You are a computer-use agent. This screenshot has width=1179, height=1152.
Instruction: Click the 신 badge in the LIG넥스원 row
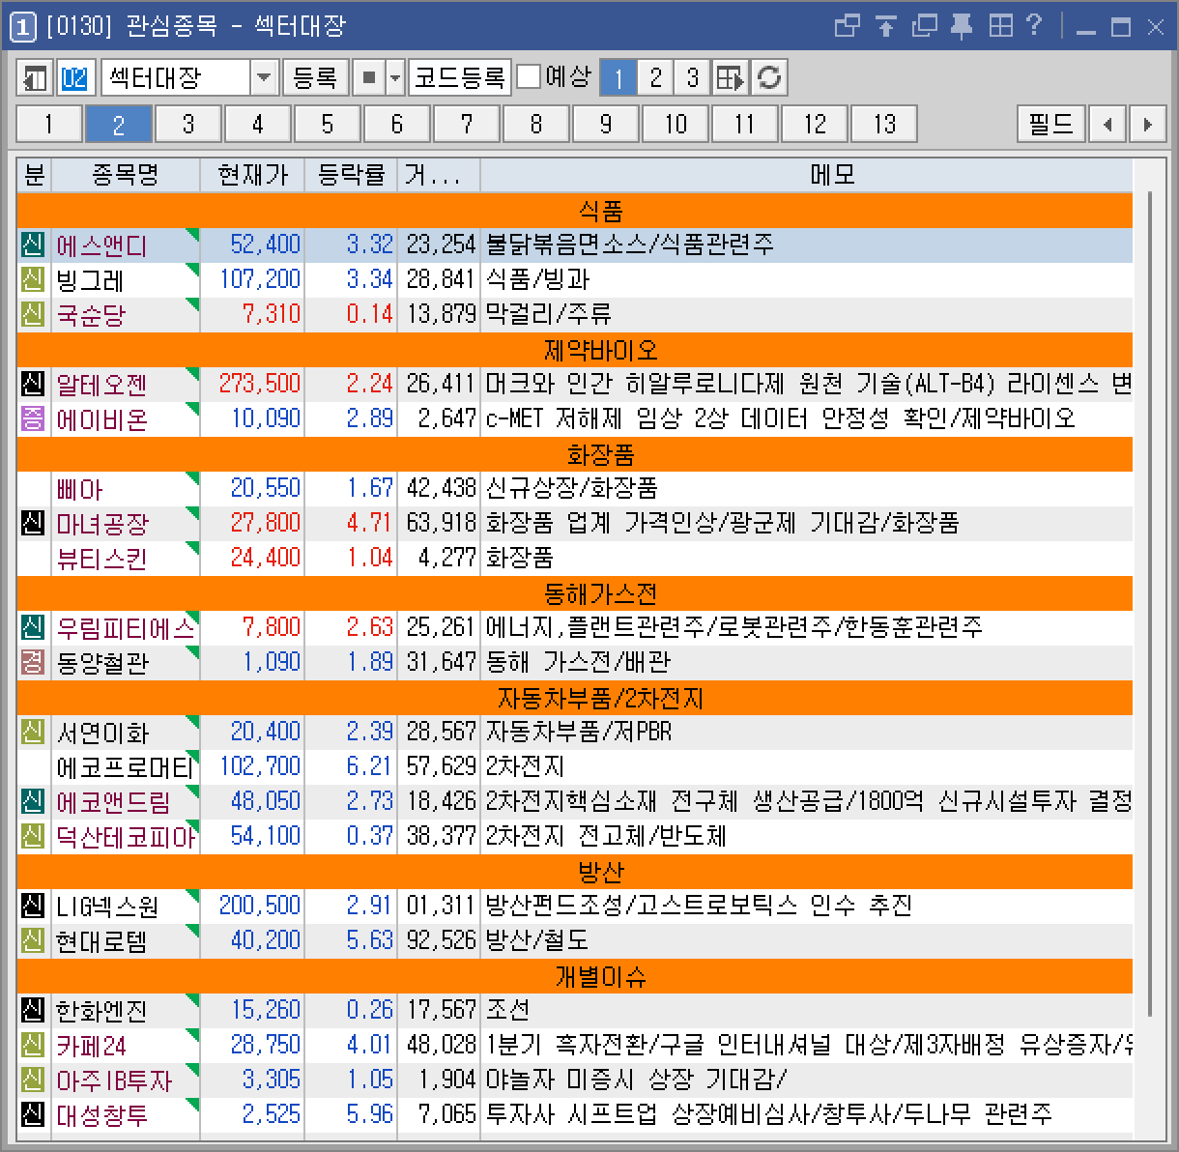point(33,907)
